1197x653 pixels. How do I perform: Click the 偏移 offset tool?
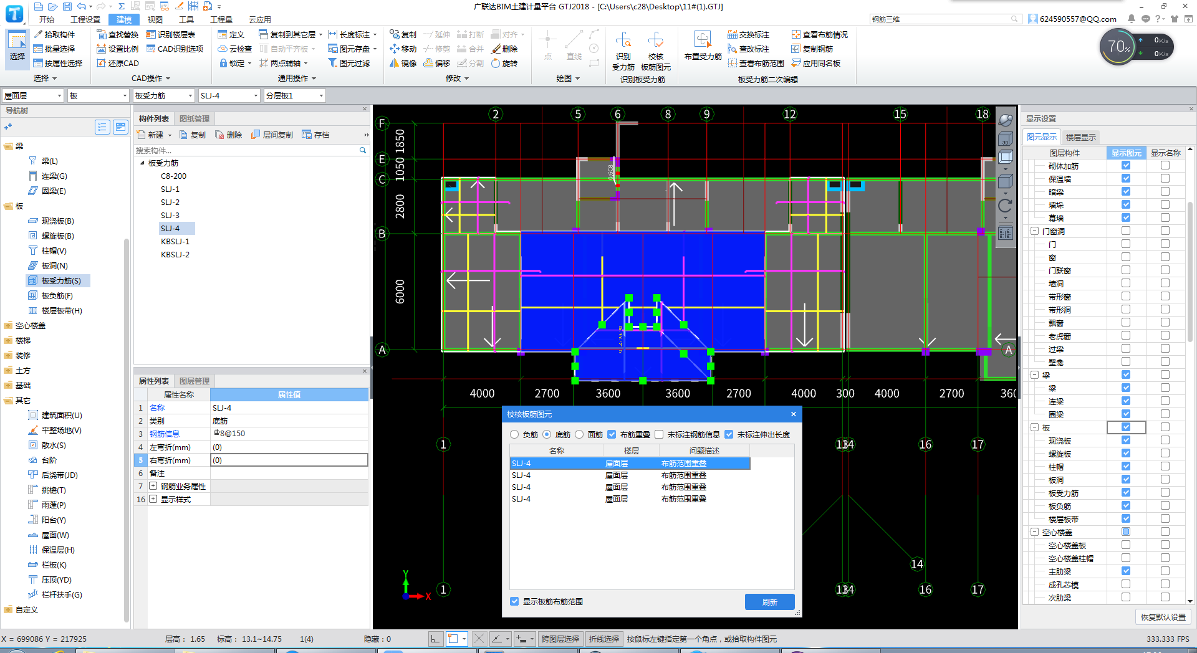(436, 63)
